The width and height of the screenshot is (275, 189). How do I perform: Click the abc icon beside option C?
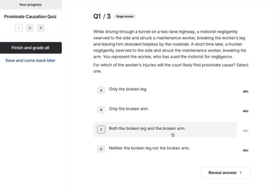click(x=245, y=130)
